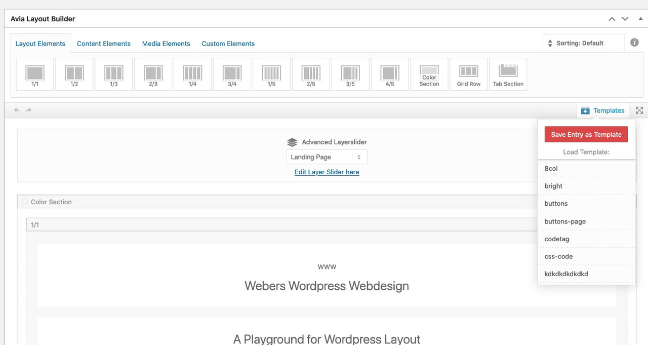Move Avia Layout Builder panel up
Viewport: 648px width, 345px height.
pos(612,19)
